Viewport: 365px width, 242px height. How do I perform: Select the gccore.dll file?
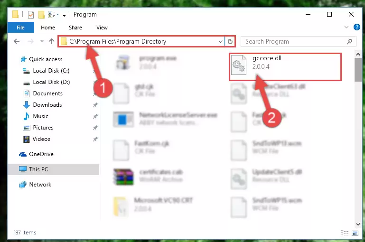[285, 67]
